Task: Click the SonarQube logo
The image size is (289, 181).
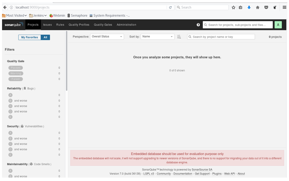Action: pyautogui.click(x=14, y=25)
